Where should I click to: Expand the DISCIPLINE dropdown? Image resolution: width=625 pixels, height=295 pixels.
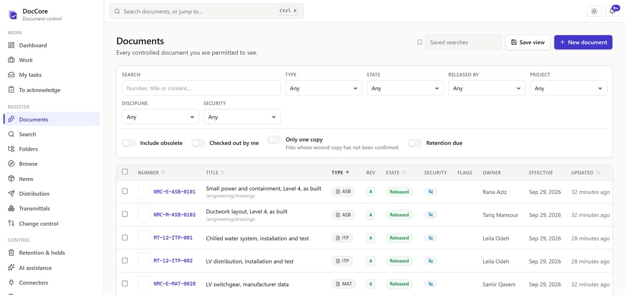tap(160, 117)
